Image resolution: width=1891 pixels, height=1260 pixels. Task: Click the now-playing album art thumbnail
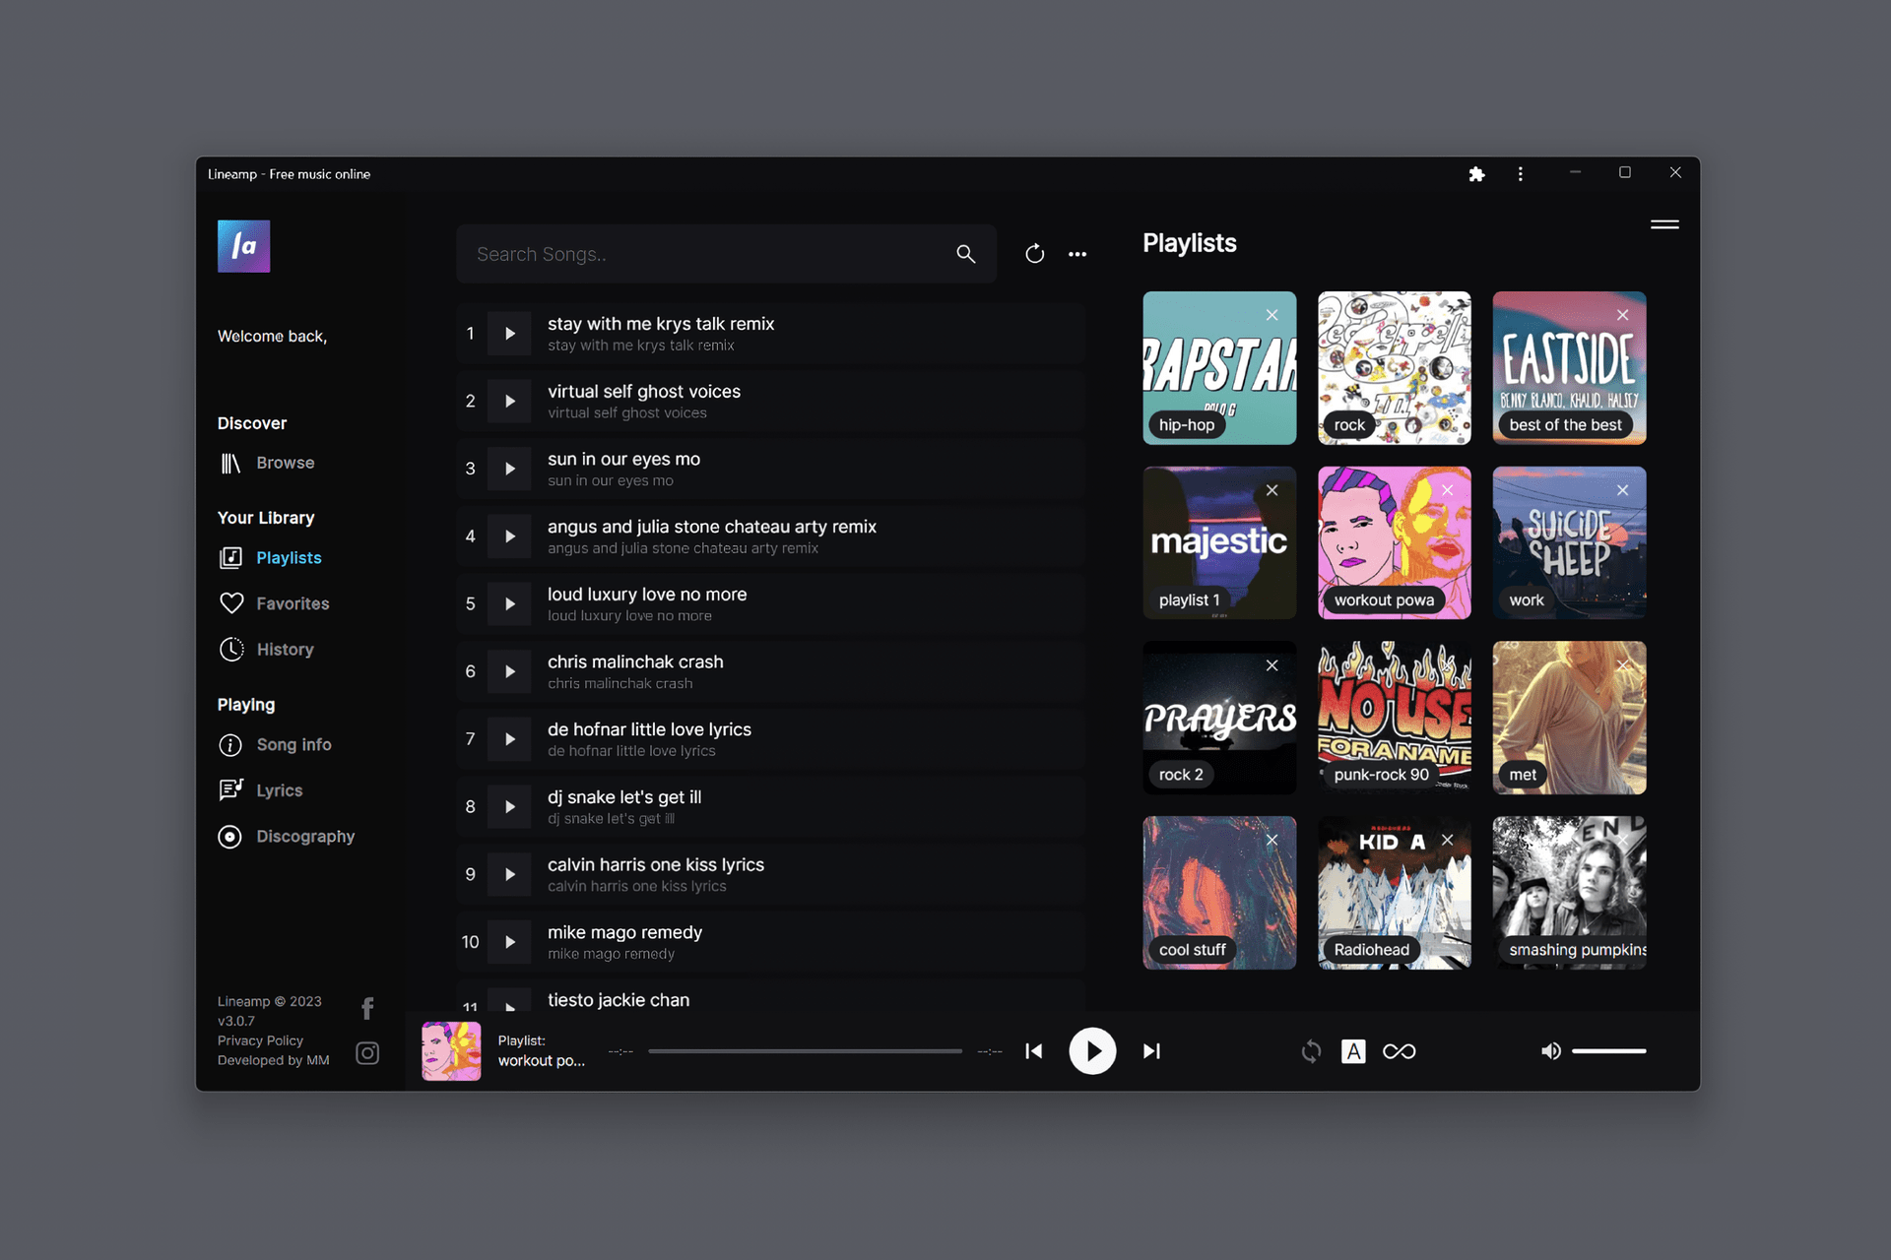pos(451,1051)
